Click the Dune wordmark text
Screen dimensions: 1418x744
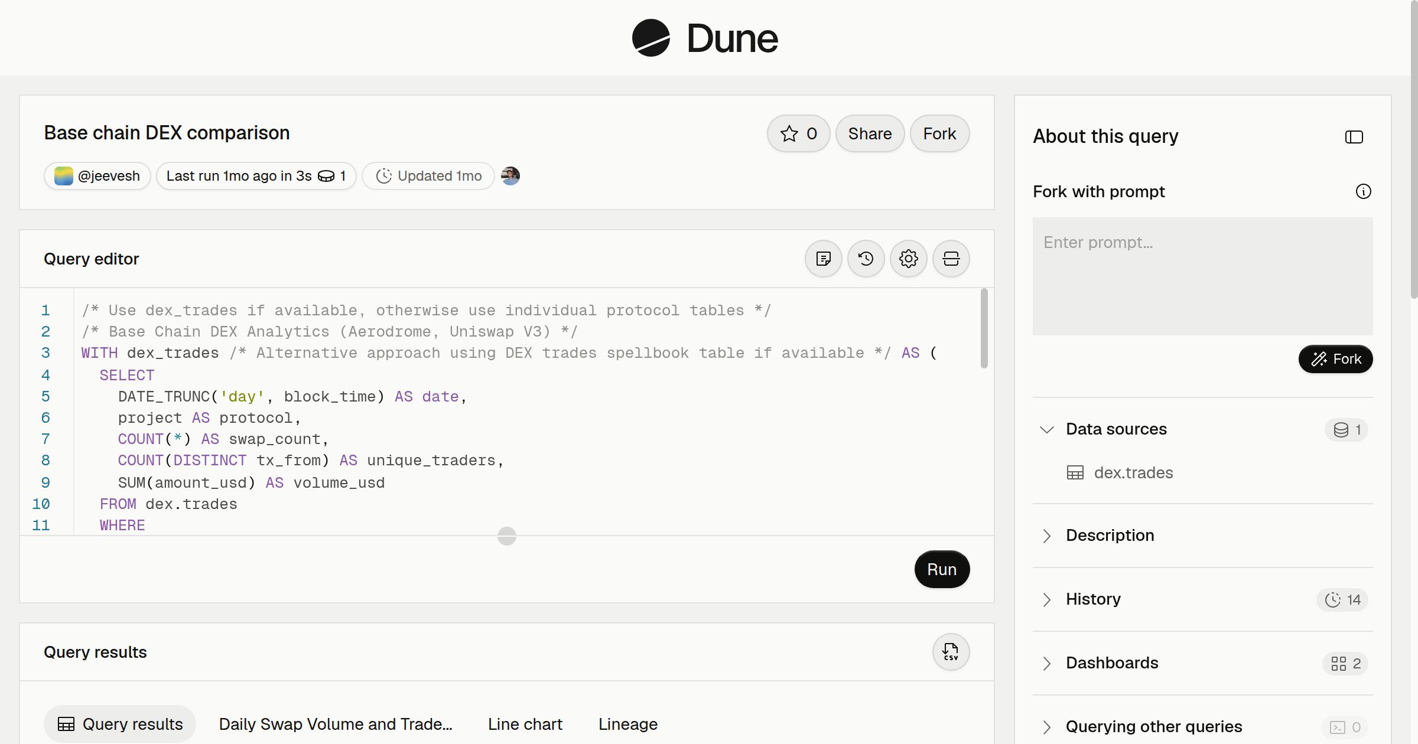pyautogui.click(x=732, y=38)
